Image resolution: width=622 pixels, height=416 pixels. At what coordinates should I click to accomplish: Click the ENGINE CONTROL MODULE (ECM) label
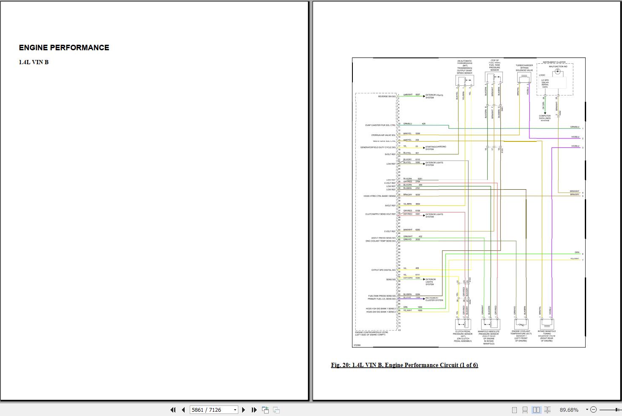pos(371,334)
